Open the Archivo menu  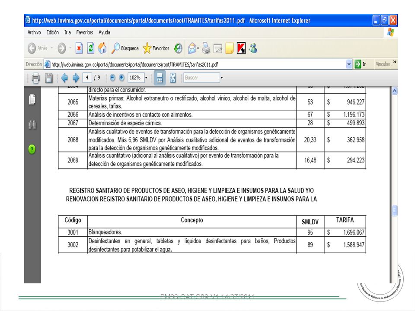click(34, 32)
